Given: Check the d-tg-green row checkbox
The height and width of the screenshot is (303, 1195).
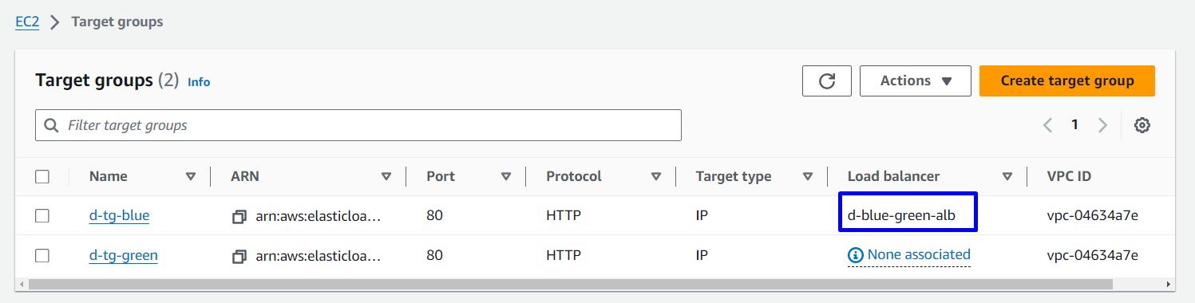Looking at the screenshot, I should 42,256.
